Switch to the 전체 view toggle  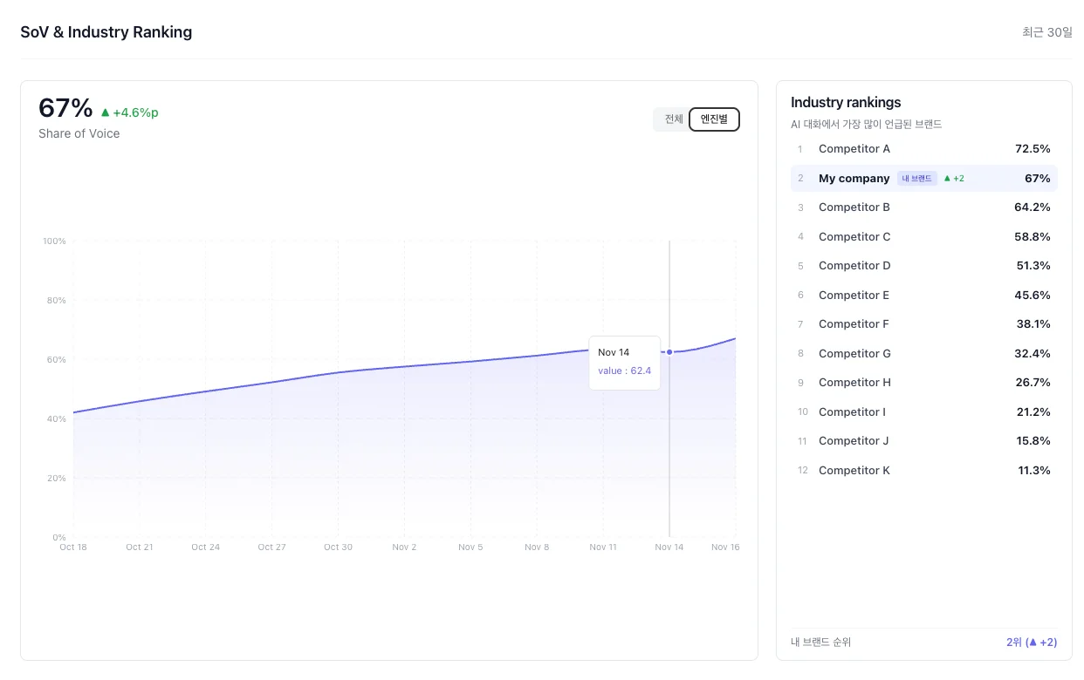click(673, 119)
